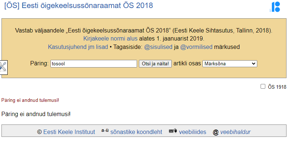Open the Kasutusjuhend jm lisad link

[78, 47]
